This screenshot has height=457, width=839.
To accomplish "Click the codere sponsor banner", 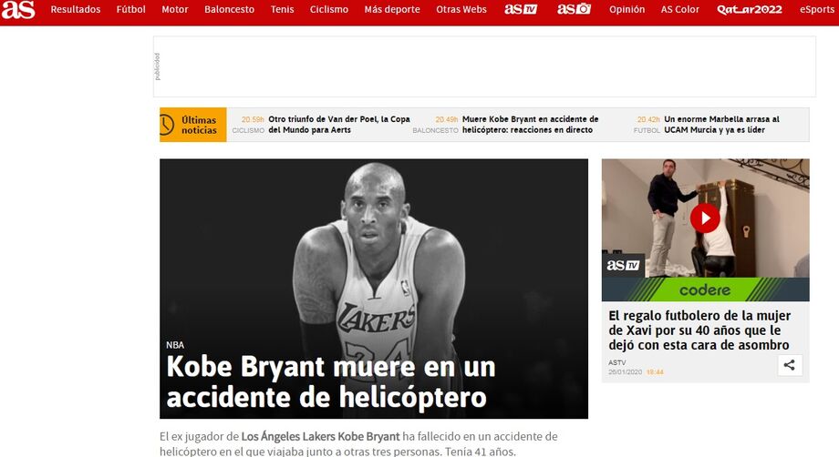I will coord(705,289).
